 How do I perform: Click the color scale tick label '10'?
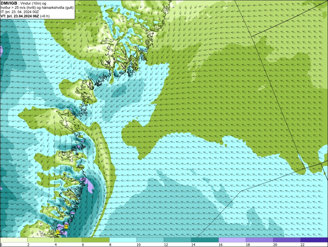tap(138, 245)
